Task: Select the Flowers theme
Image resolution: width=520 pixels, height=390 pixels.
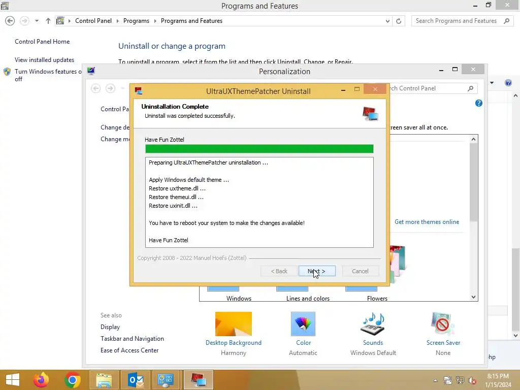Action: (x=377, y=299)
